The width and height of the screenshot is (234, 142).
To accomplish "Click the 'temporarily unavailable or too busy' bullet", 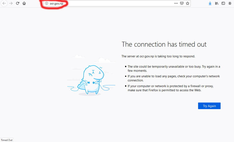I will click(x=174, y=69).
